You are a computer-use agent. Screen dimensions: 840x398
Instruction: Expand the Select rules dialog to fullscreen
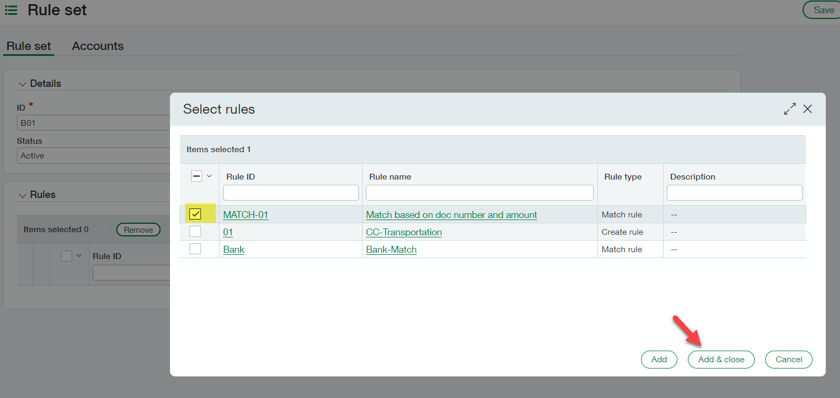click(789, 109)
